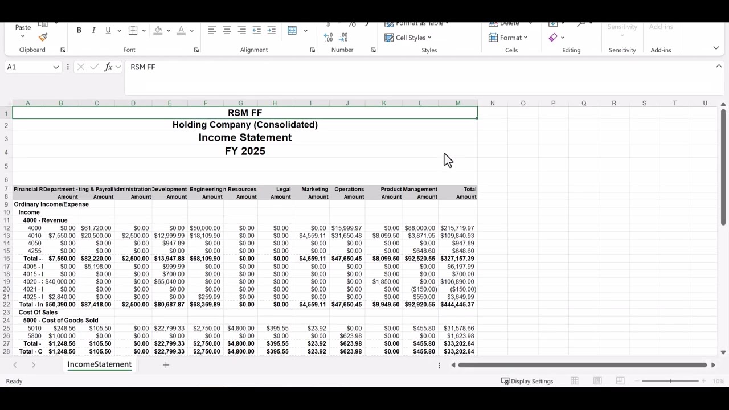Select the 'Income Statement' title cell
The image size is (729, 410).
tap(245, 137)
